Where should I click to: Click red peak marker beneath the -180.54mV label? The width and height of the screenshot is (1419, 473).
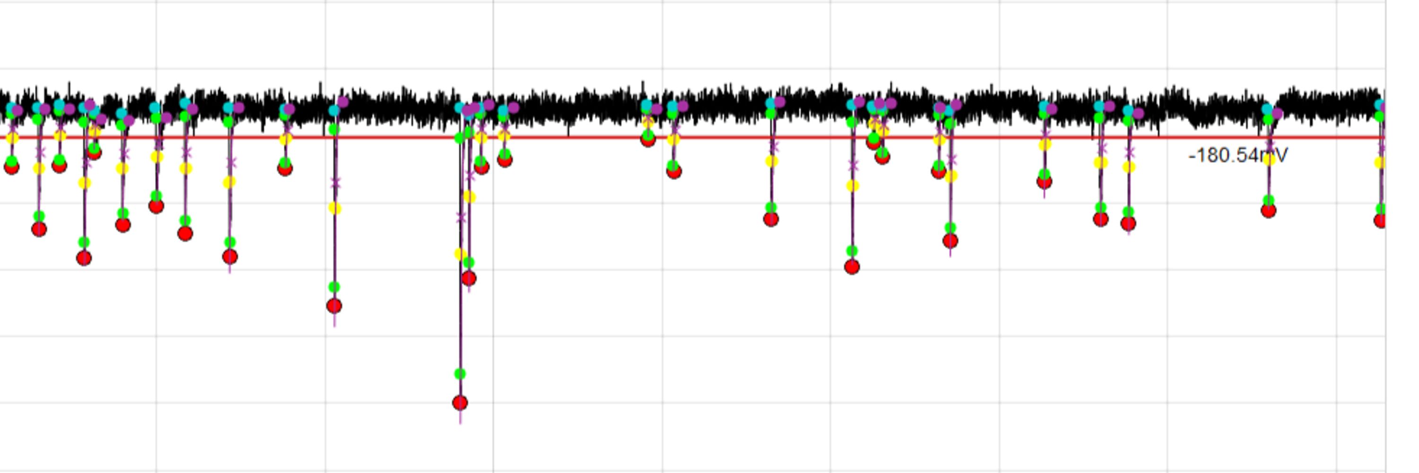pyautogui.click(x=1268, y=210)
